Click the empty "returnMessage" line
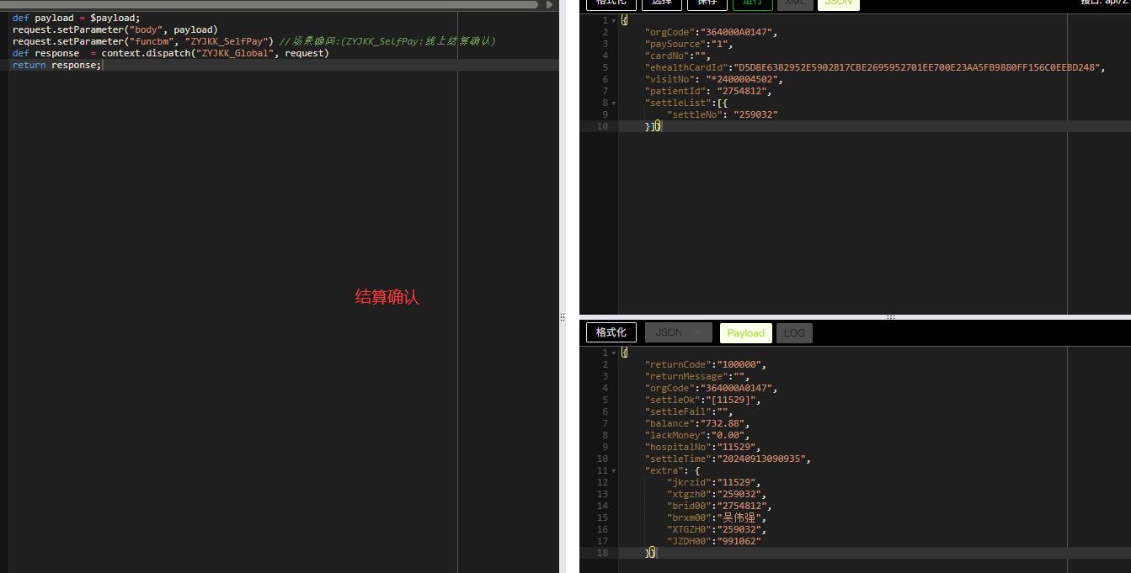The width and height of the screenshot is (1131, 573). 697,377
